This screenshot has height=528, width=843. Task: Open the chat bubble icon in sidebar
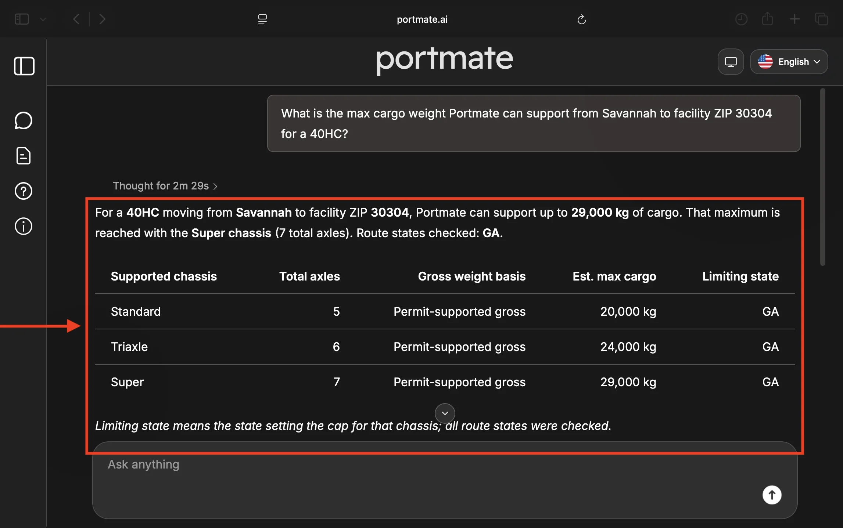coord(24,120)
